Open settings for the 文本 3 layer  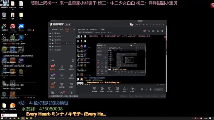66,43
